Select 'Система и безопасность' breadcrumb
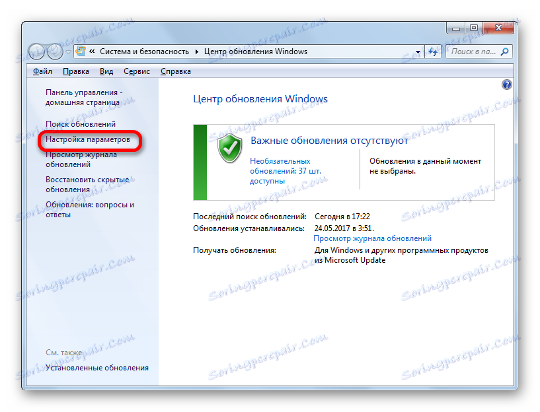Image resolution: width=540 pixels, height=412 pixels. point(144,51)
